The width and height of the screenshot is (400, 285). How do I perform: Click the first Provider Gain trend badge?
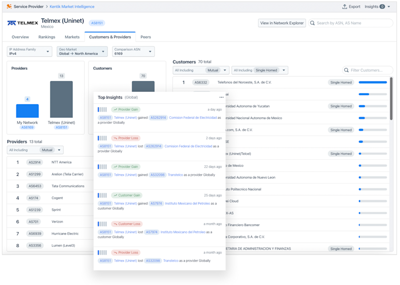(126, 109)
